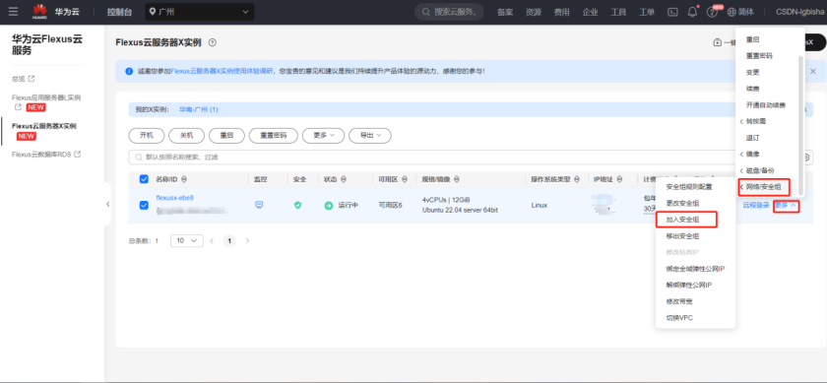The width and height of the screenshot is (827, 383).
Task: Open the flexusx-ebe8 instance link
Action: pos(175,197)
